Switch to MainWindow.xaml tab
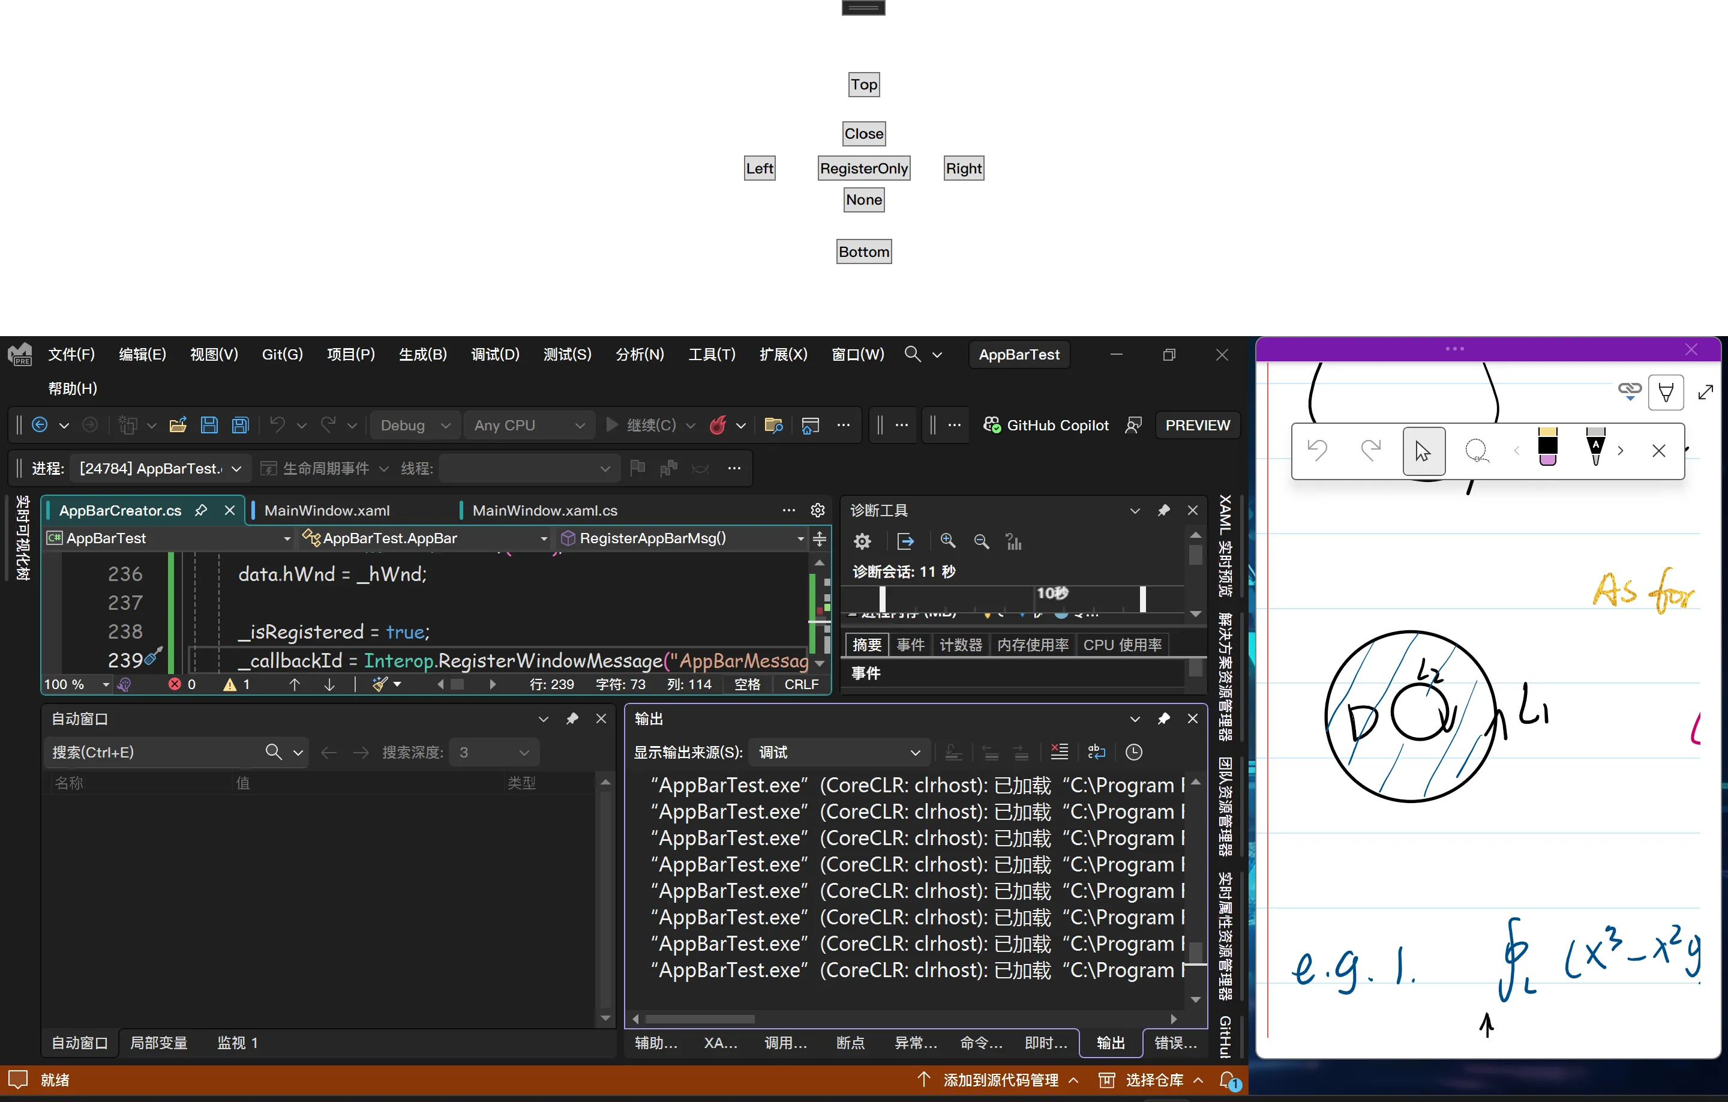1728x1102 pixels. pos(326,510)
